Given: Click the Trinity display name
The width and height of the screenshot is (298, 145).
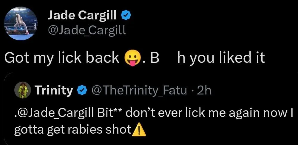Looking at the screenshot, I should (54, 90).
